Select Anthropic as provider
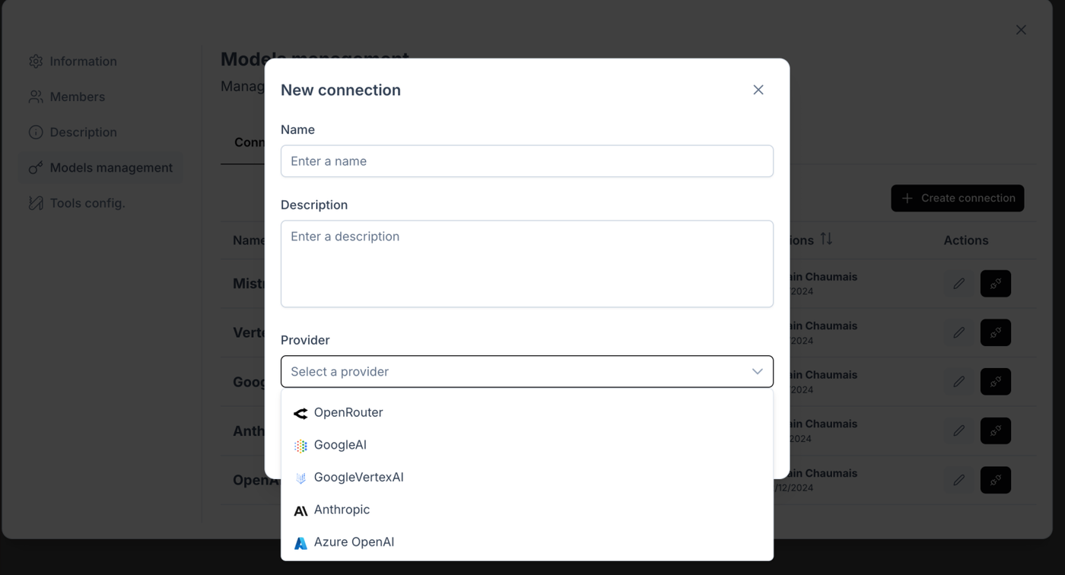 pyautogui.click(x=342, y=510)
